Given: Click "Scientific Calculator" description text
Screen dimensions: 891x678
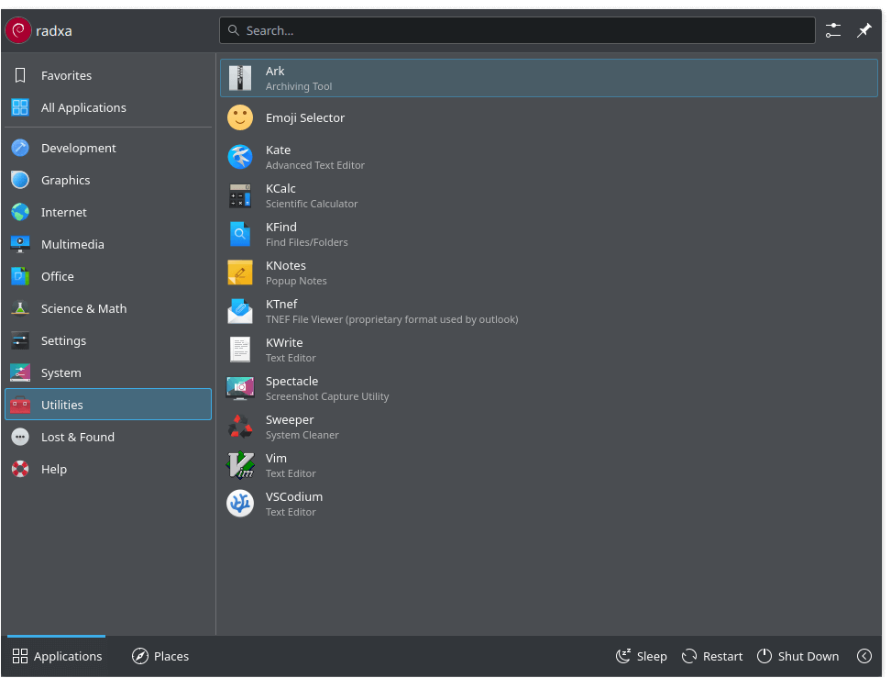Looking at the screenshot, I should (312, 204).
